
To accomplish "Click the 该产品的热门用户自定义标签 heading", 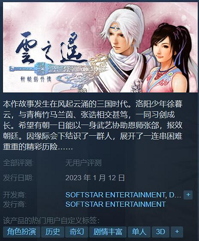I will pyautogui.click(x=51, y=220).
